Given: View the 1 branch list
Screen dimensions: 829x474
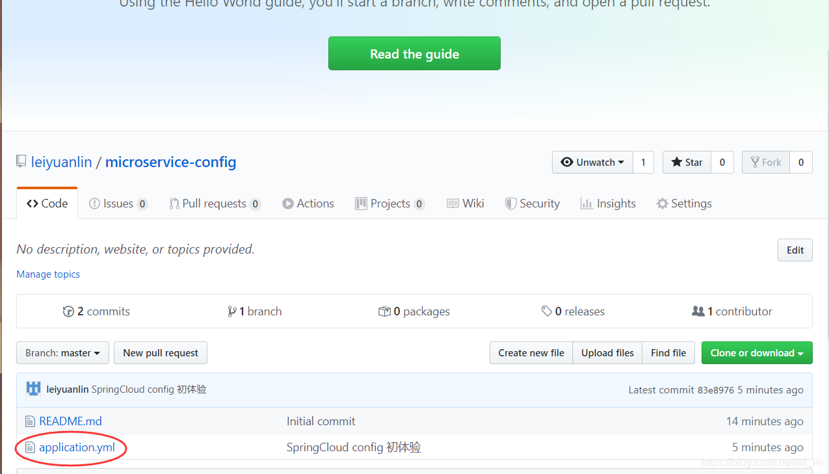Looking at the screenshot, I should (255, 311).
